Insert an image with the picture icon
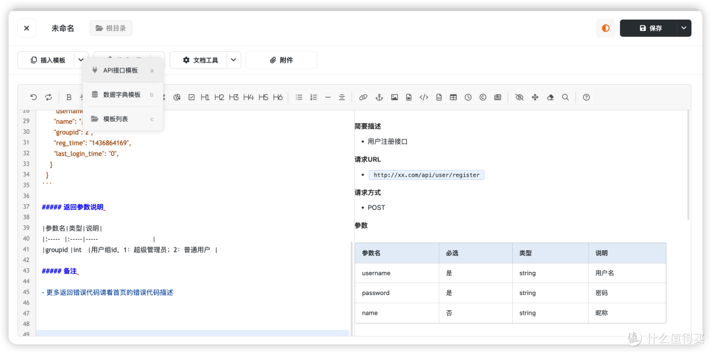The width and height of the screenshot is (711, 353). (x=394, y=97)
